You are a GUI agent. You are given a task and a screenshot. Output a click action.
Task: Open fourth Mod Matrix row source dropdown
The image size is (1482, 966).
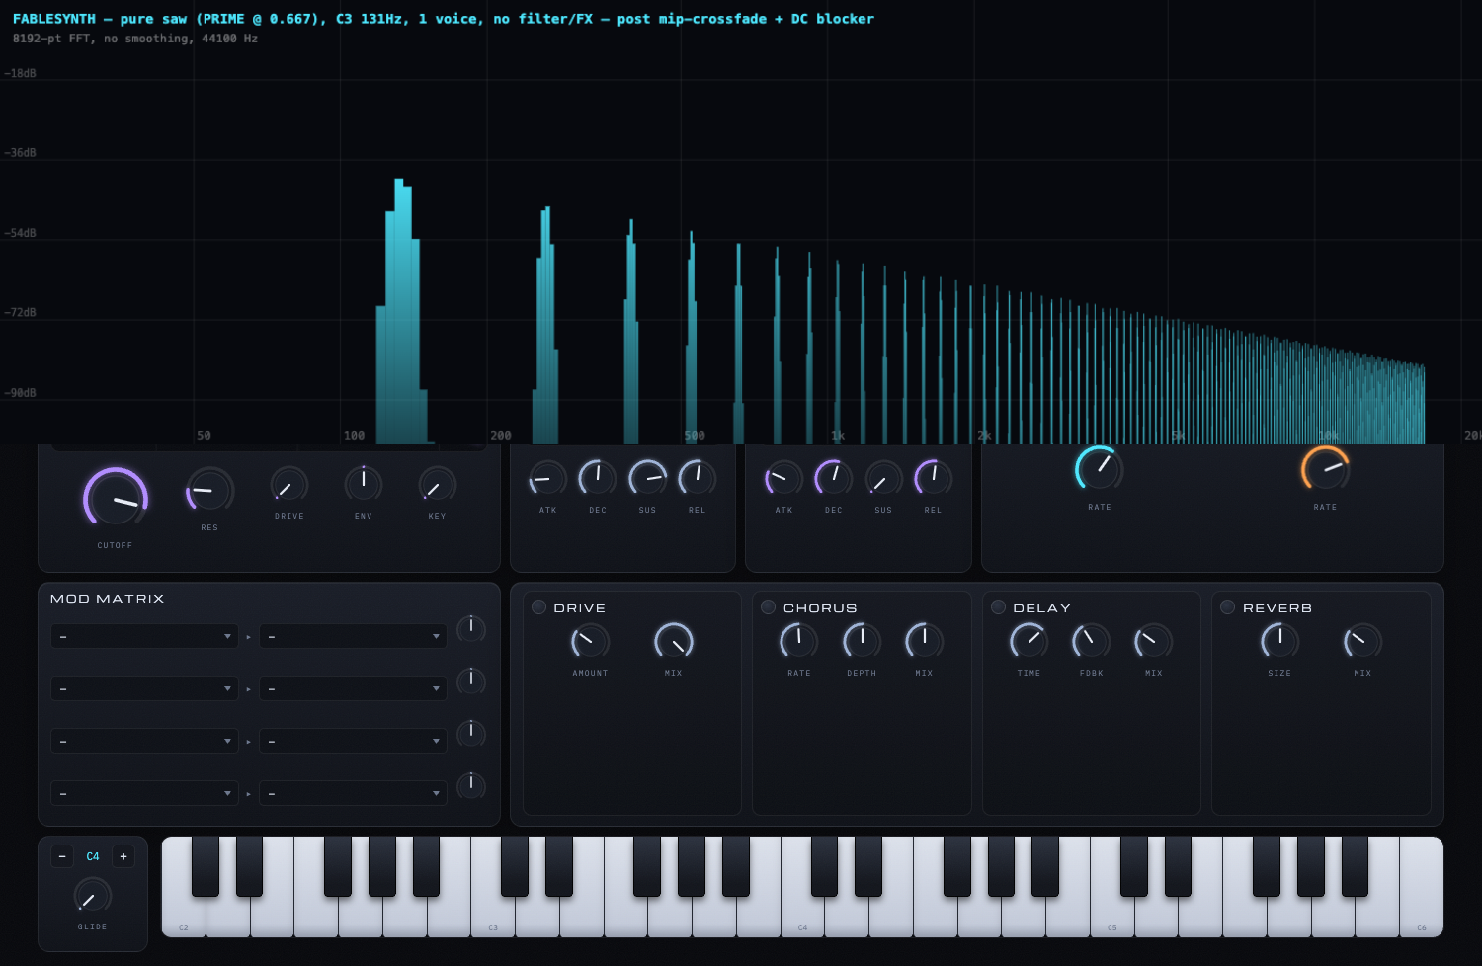pyautogui.click(x=144, y=793)
